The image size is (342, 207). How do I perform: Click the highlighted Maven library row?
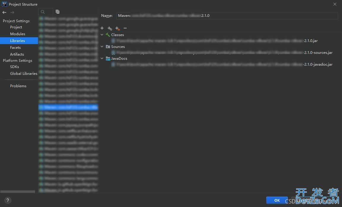(x=68, y=107)
